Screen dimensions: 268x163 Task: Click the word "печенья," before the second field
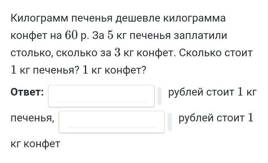click(32, 118)
